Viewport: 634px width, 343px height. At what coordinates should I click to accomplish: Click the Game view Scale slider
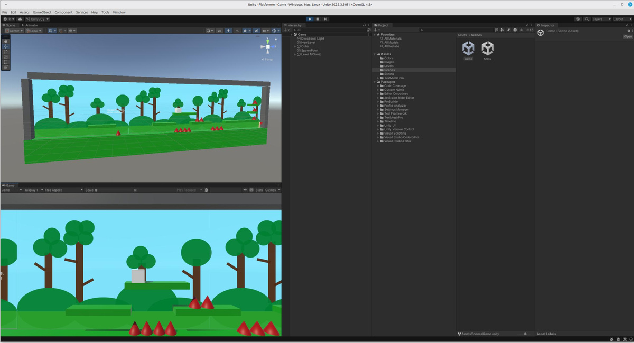114,190
